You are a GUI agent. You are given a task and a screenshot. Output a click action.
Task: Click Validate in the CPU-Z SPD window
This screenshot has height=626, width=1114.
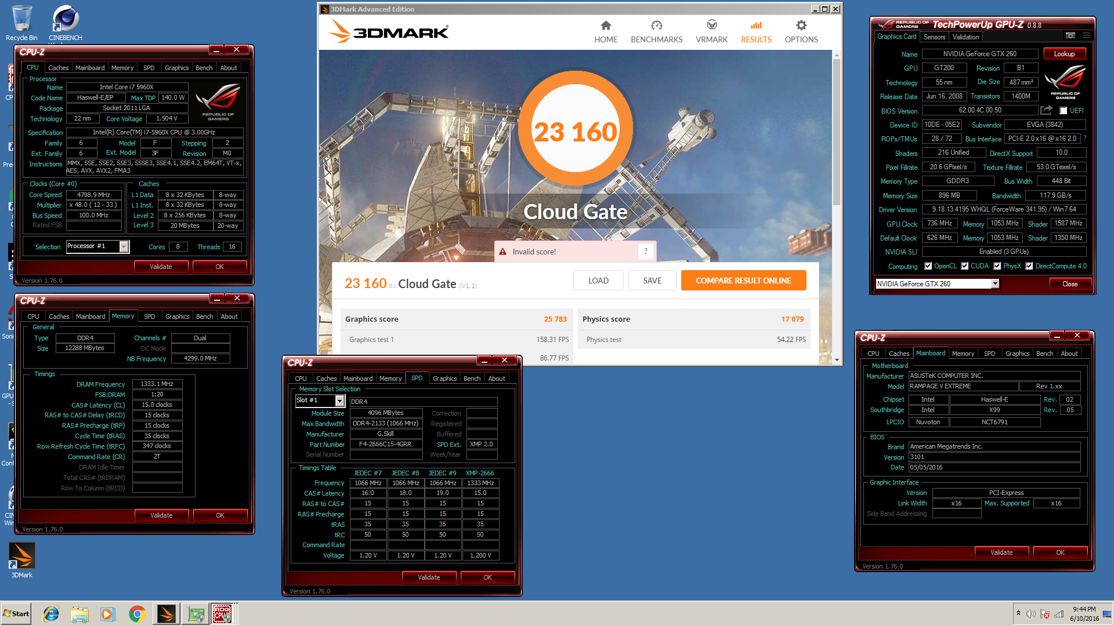click(x=429, y=577)
